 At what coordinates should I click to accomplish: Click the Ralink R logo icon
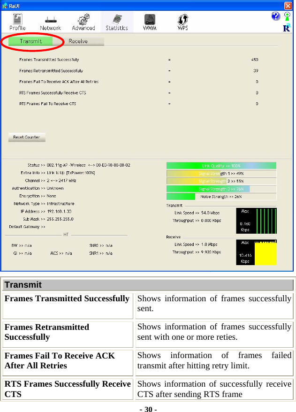point(287,28)
